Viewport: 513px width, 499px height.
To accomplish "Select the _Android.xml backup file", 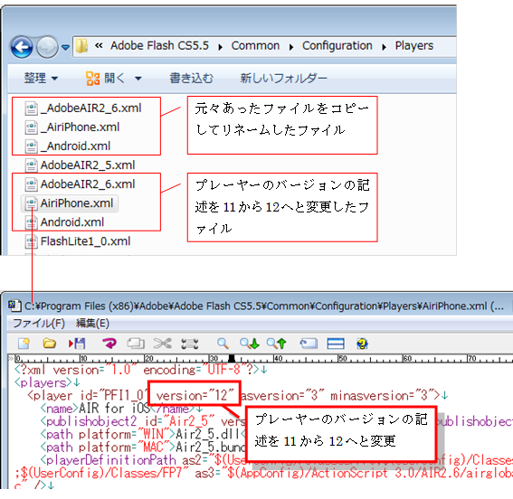I will 68,146.
